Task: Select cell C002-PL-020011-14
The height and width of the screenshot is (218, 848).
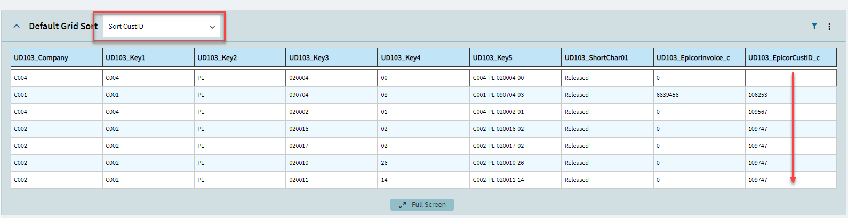Action: [515, 180]
